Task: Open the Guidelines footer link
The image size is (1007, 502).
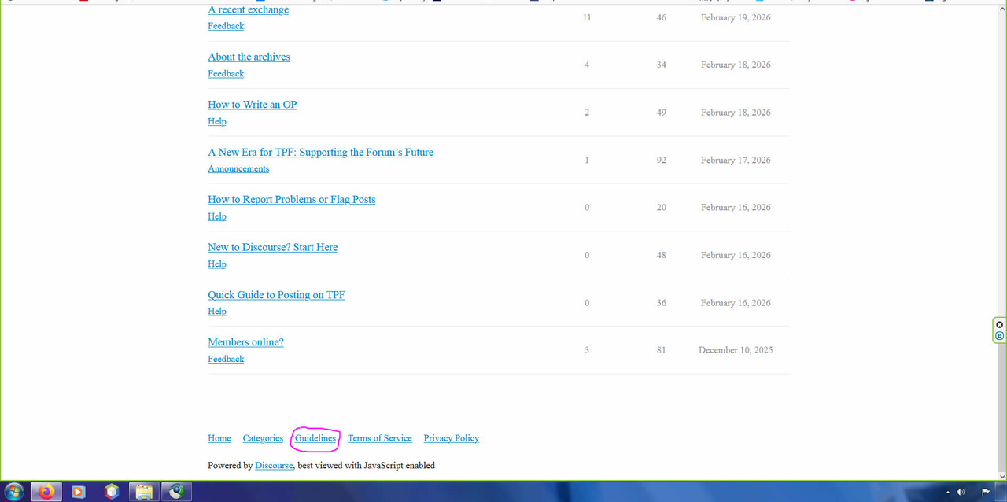Action: (x=315, y=438)
